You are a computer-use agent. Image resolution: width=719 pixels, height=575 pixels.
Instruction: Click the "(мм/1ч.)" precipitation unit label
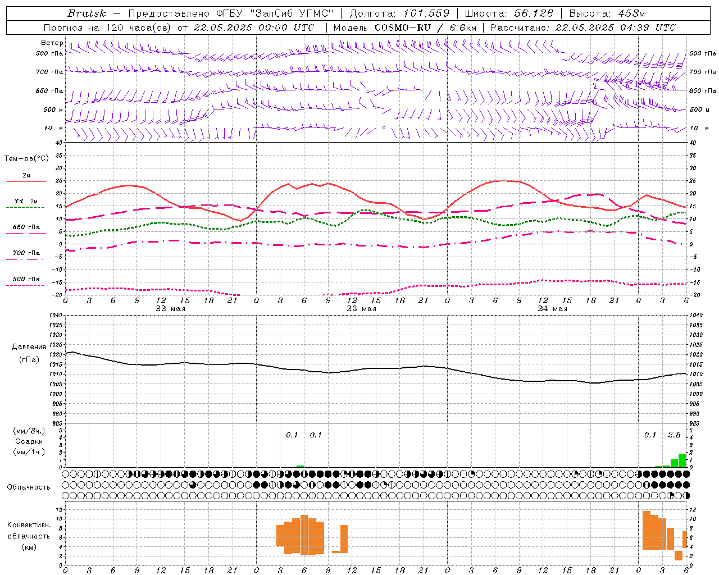pyautogui.click(x=29, y=452)
